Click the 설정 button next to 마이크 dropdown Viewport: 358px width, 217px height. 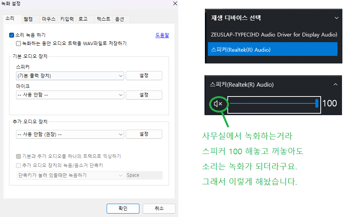[144, 95]
